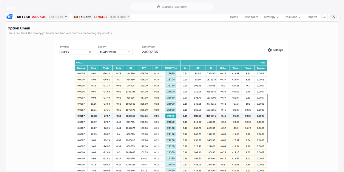Click the lock icon in address bar

[159, 7]
